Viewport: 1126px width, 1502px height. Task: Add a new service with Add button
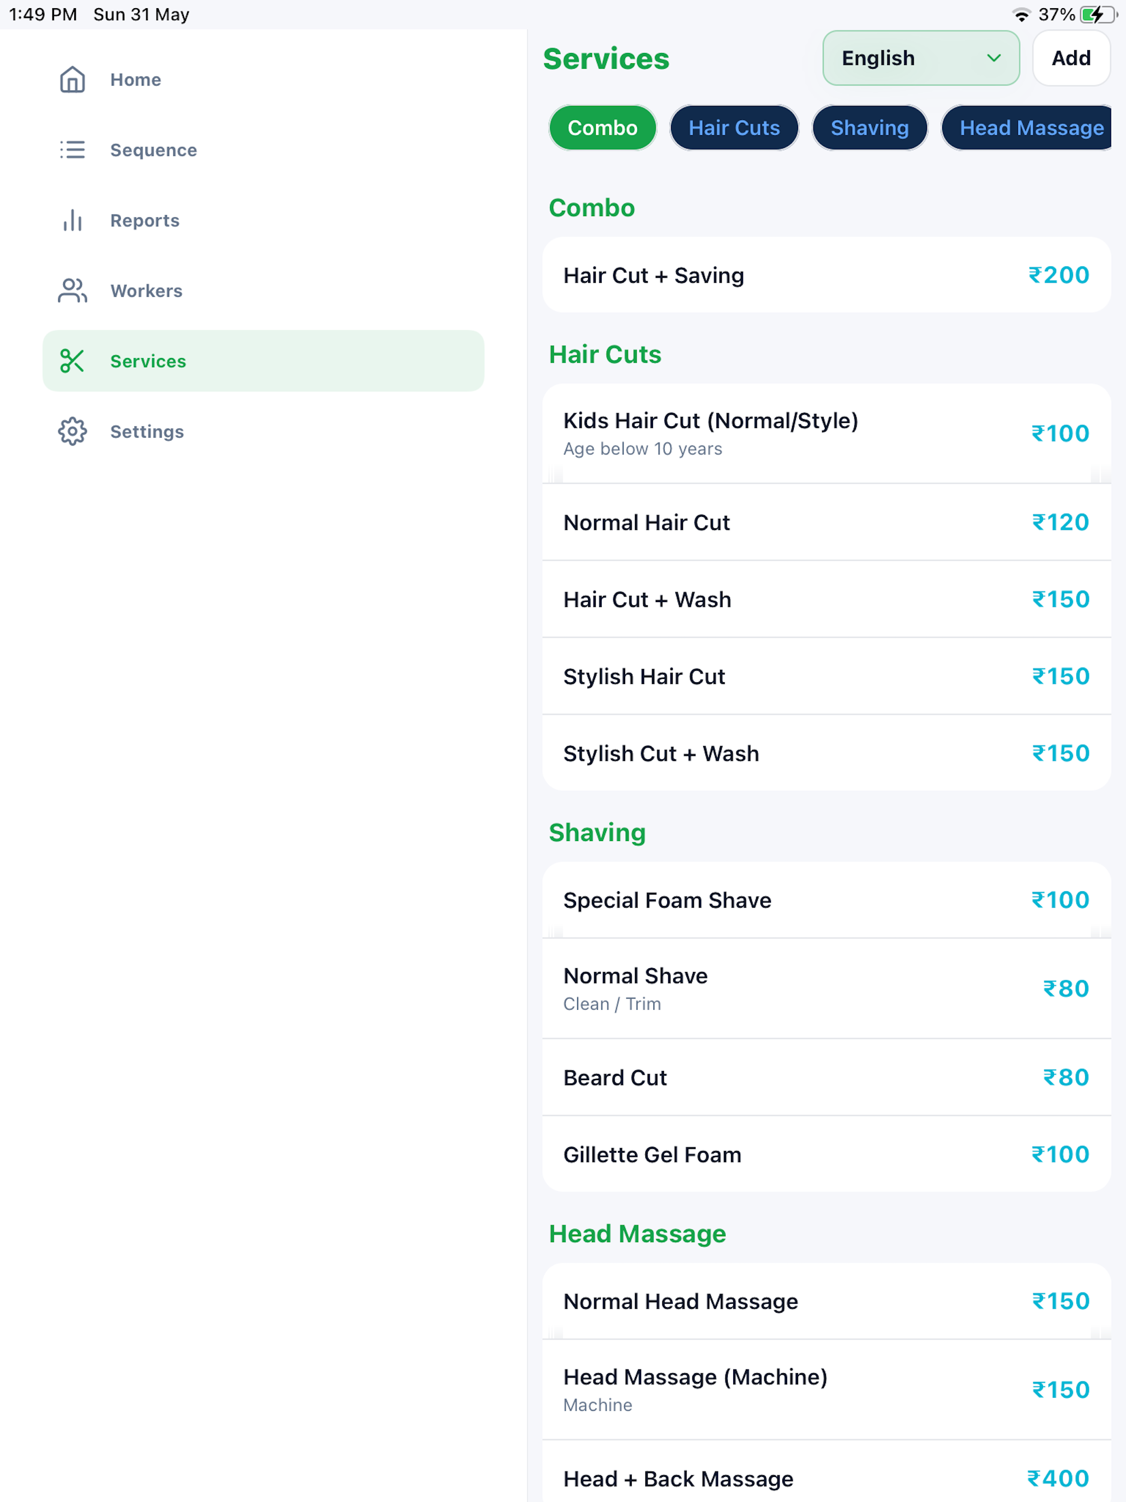pyautogui.click(x=1071, y=58)
